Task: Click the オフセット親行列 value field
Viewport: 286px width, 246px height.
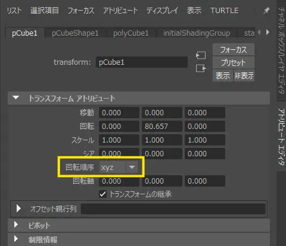Action: tap(173, 209)
